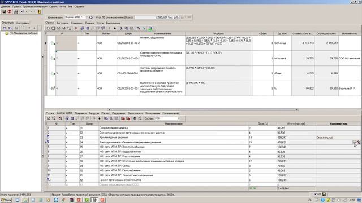The height and width of the screenshot is (203, 362).
Task: Switch to the Поправки tab
Action: click(x=80, y=113)
